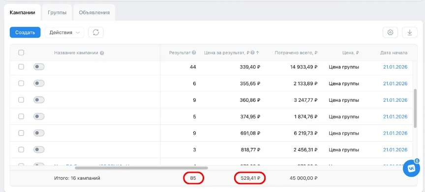Tick checkbox of the 360,86 ₽ row
This screenshot has width=425, height=192.
(x=21, y=100)
